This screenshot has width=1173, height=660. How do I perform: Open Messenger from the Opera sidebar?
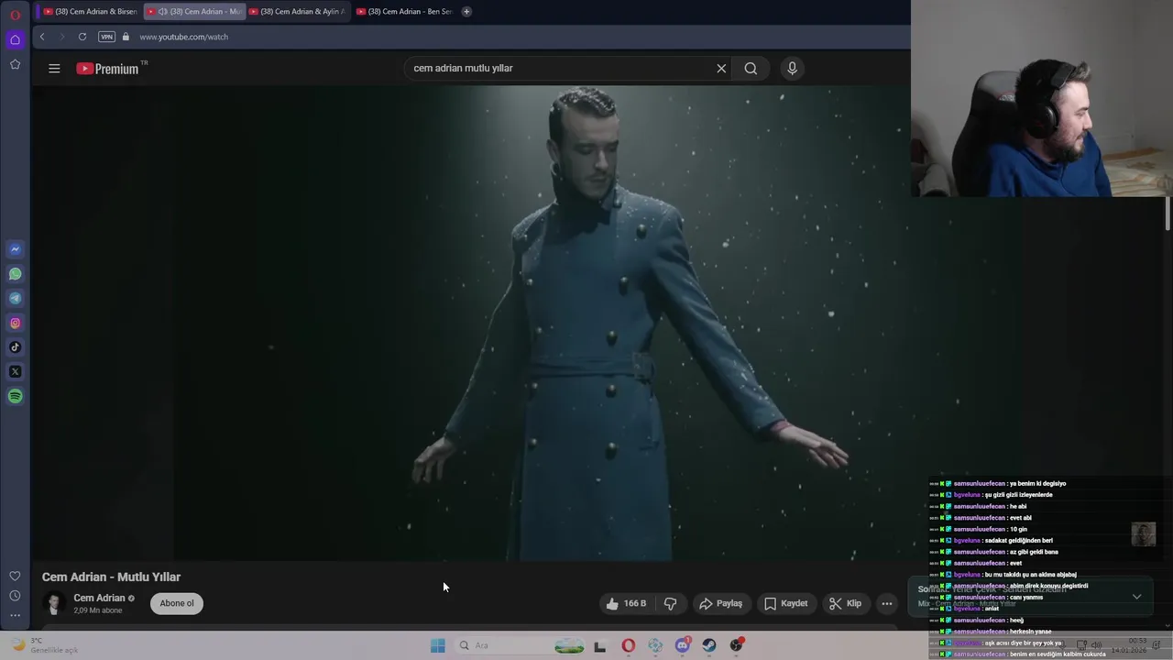pos(15,249)
